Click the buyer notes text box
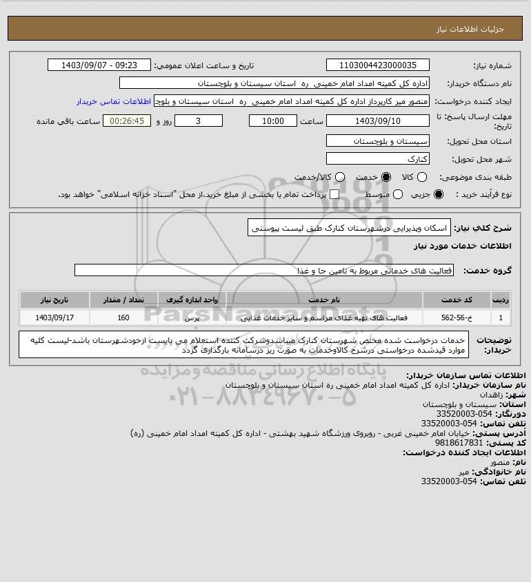This screenshot has width=531, height=582. tap(243, 345)
